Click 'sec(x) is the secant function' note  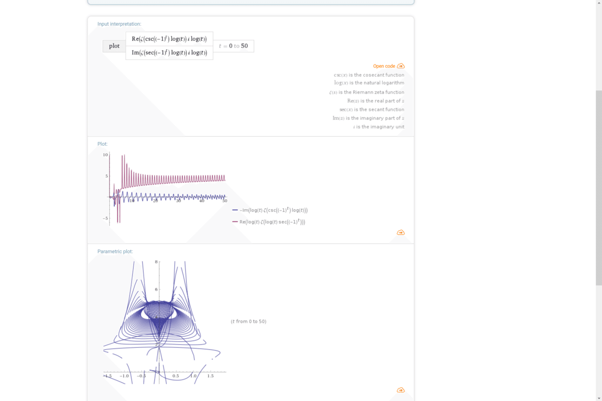point(372,110)
